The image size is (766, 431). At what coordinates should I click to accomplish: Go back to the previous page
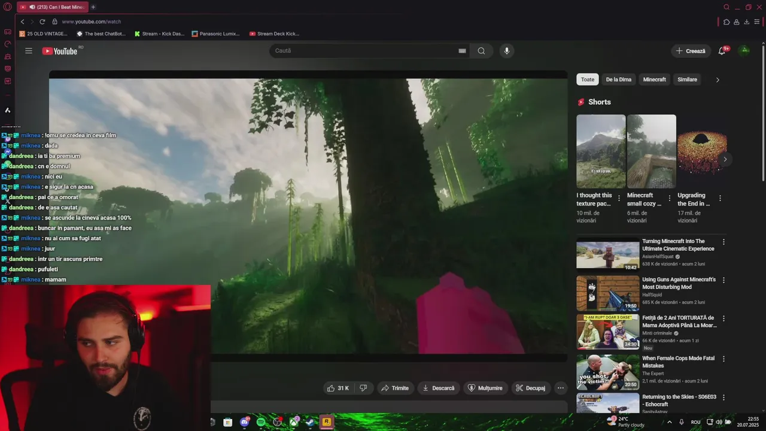23,22
